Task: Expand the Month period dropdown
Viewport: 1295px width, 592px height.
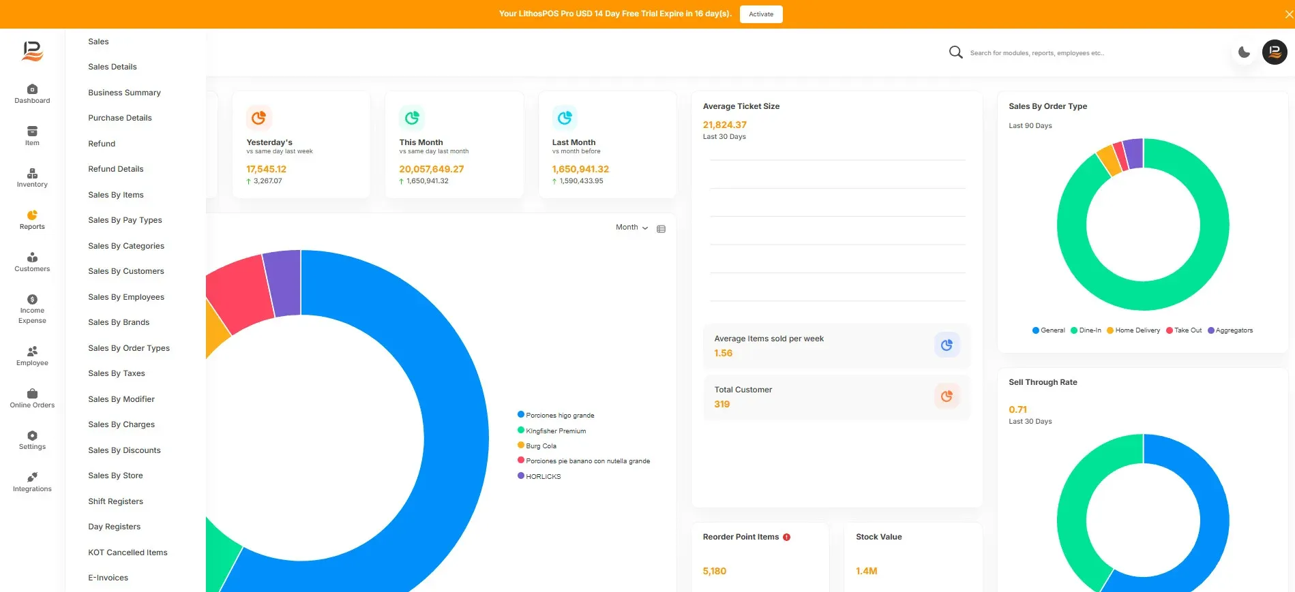Action: click(x=631, y=228)
